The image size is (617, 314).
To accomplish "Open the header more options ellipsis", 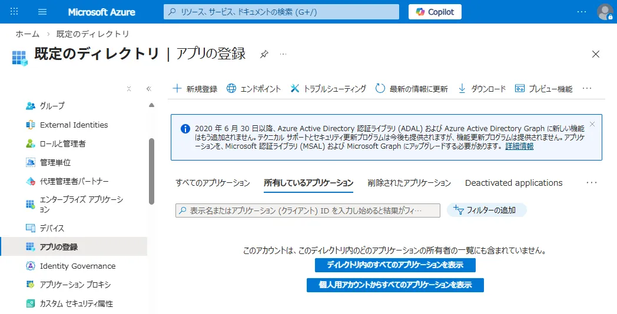I will 582,12.
